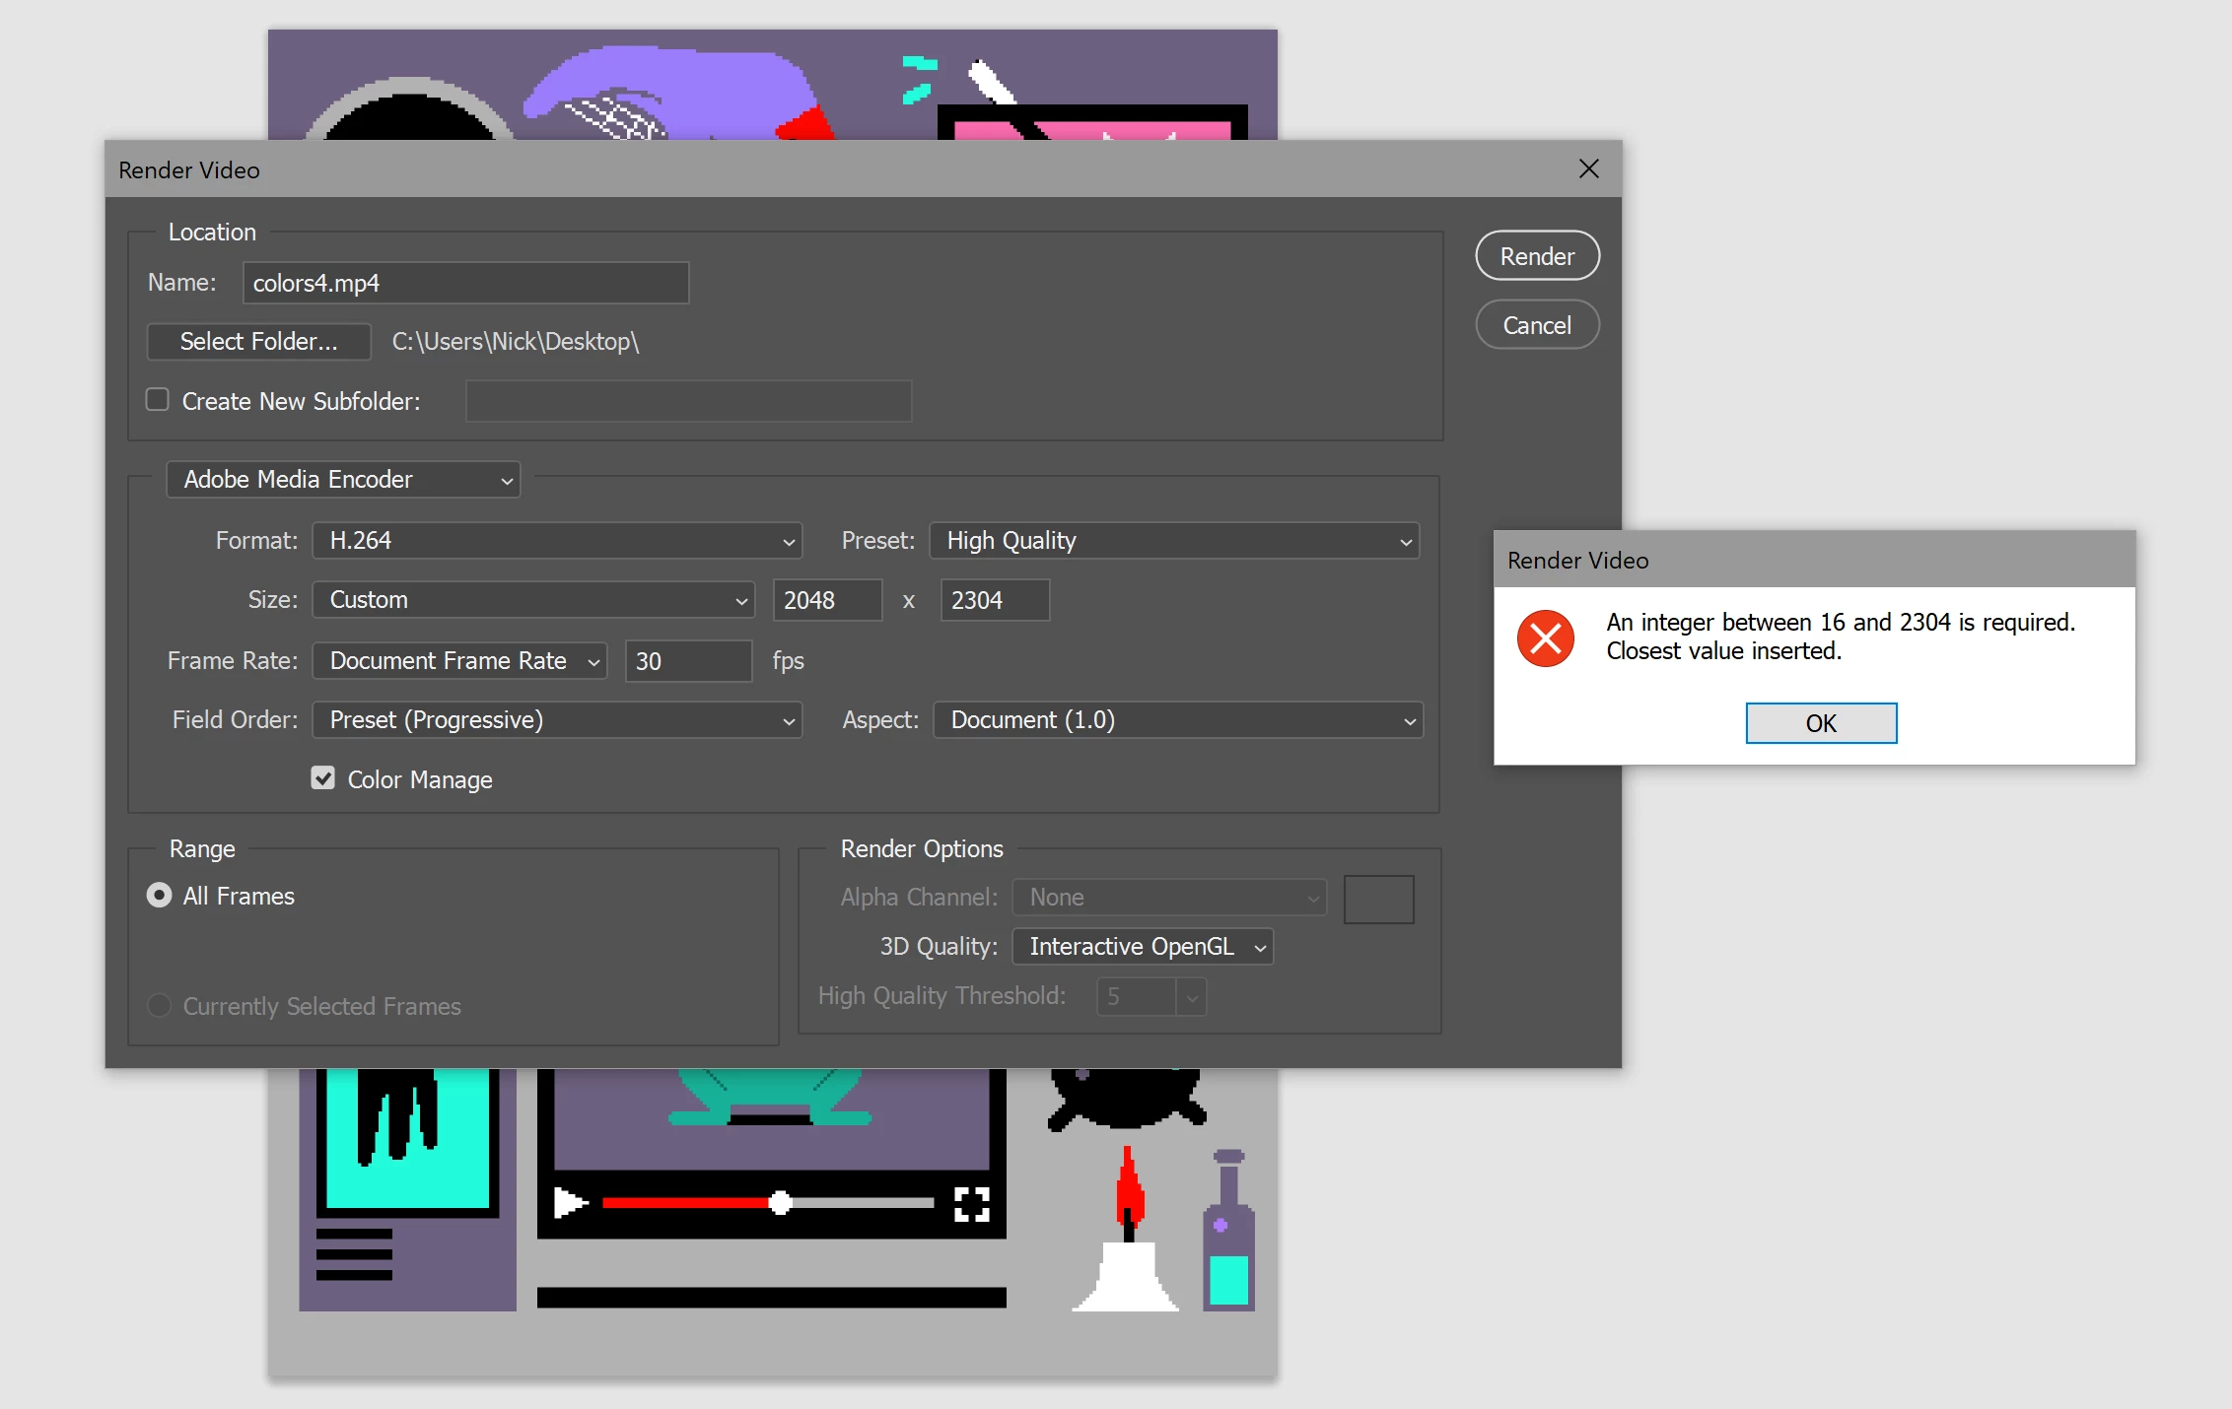The image size is (2232, 1409).
Task: Click the play arrow in artwork
Action: pos(569,1202)
